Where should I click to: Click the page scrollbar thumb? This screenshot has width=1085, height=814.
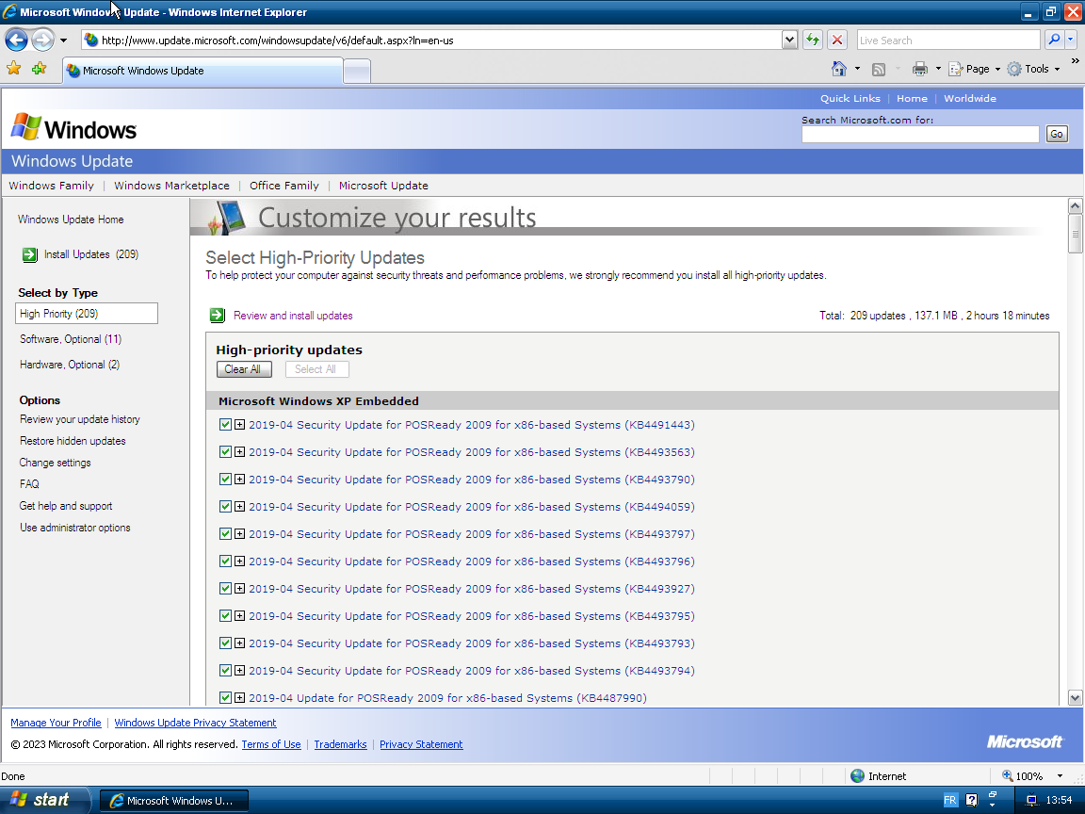(x=1075, y=234)
